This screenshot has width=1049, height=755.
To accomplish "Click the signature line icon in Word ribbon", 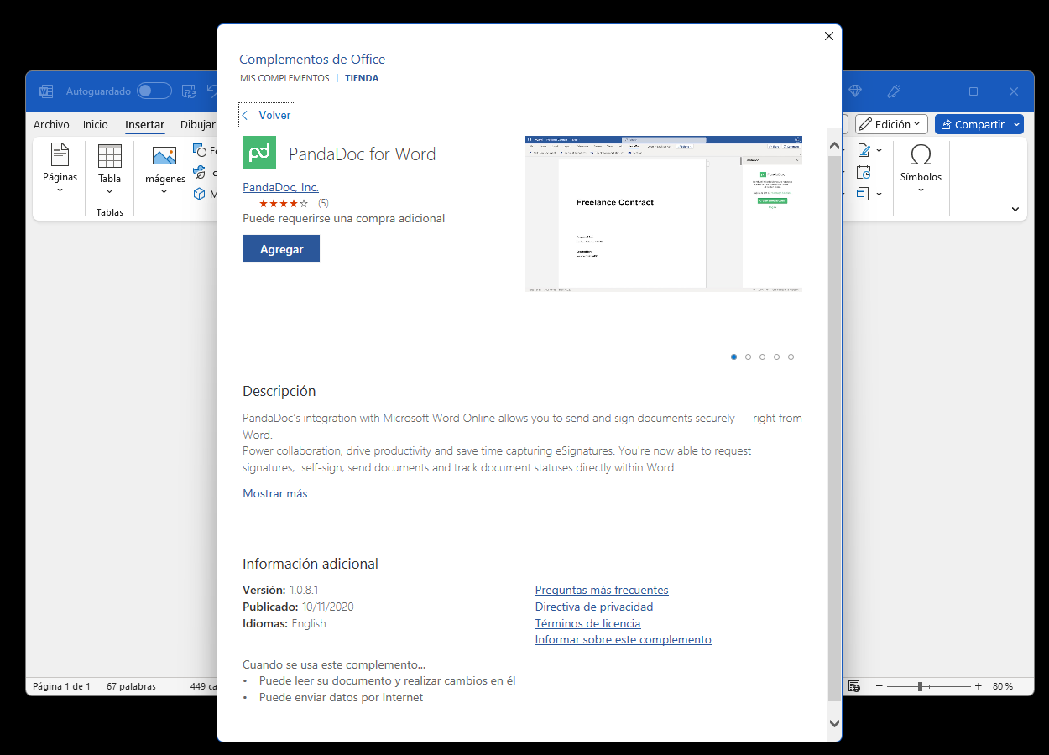I will (864, 151).
